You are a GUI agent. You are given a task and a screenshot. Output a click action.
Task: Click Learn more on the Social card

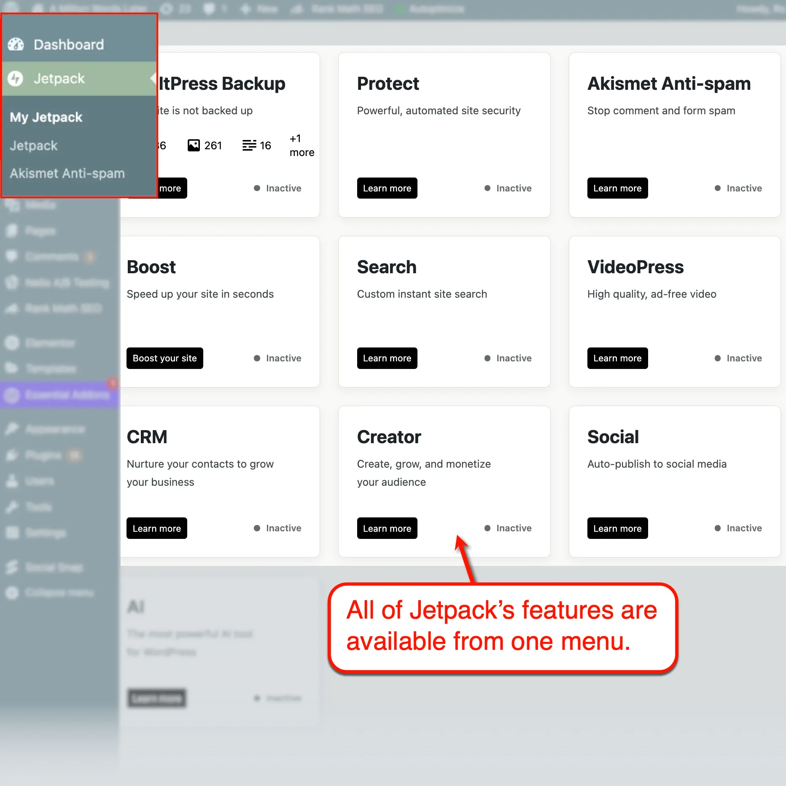pos(617,528)
